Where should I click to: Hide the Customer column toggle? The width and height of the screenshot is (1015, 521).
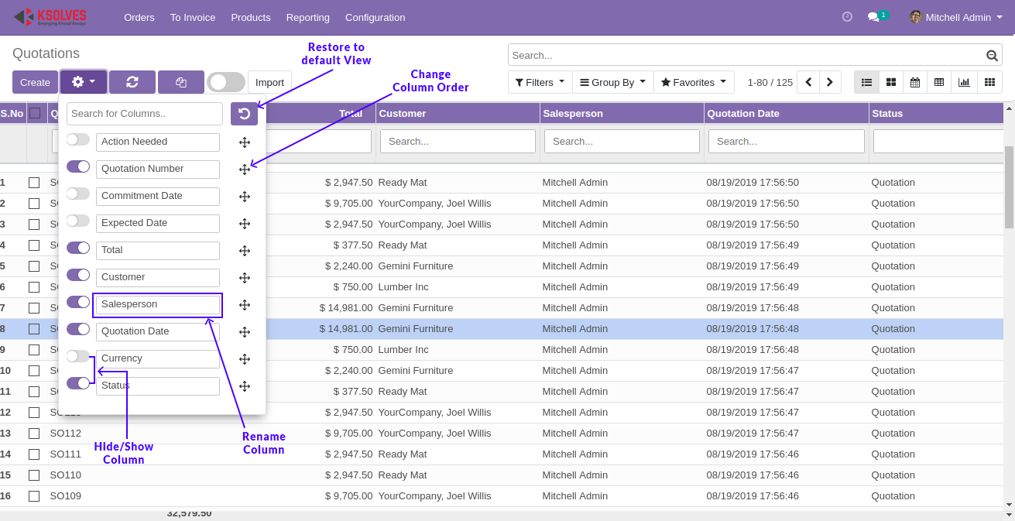pos(78,275)
